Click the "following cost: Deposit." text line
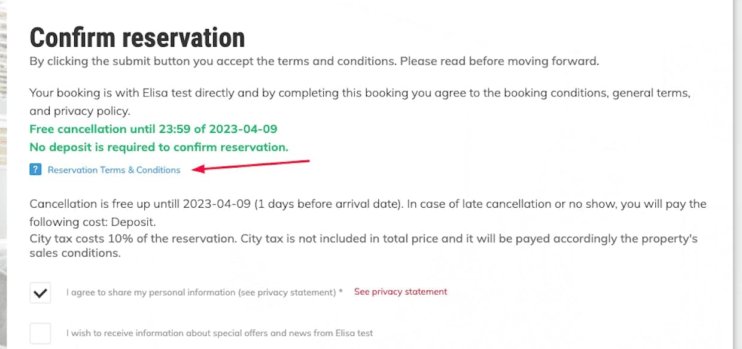The width and height of the screenshot is (742, 349). pos(93,222)
